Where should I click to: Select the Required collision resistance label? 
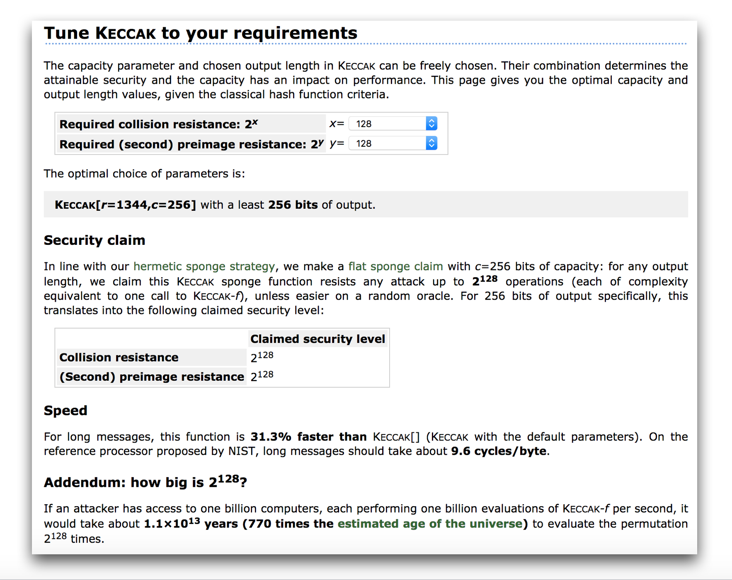[x=158, y=124]
